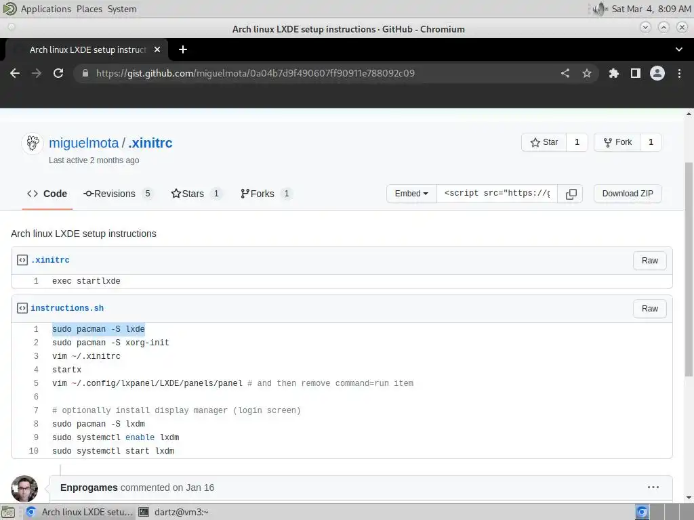Bookmark this tab with star icon
The height and width of the screenshot is (520, 694).
(587, 73)
